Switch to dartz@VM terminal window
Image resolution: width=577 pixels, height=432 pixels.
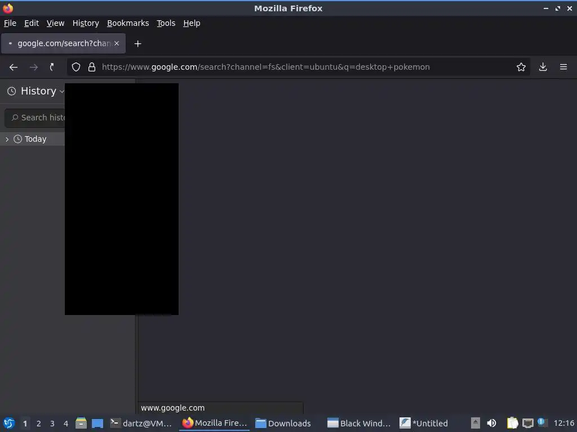[141, 423]
